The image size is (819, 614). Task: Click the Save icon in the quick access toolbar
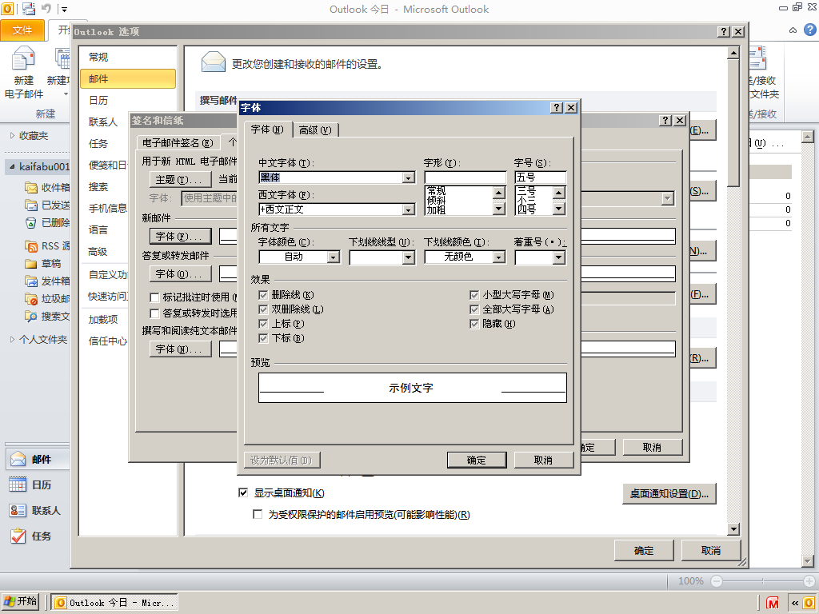tap(29, 8)
